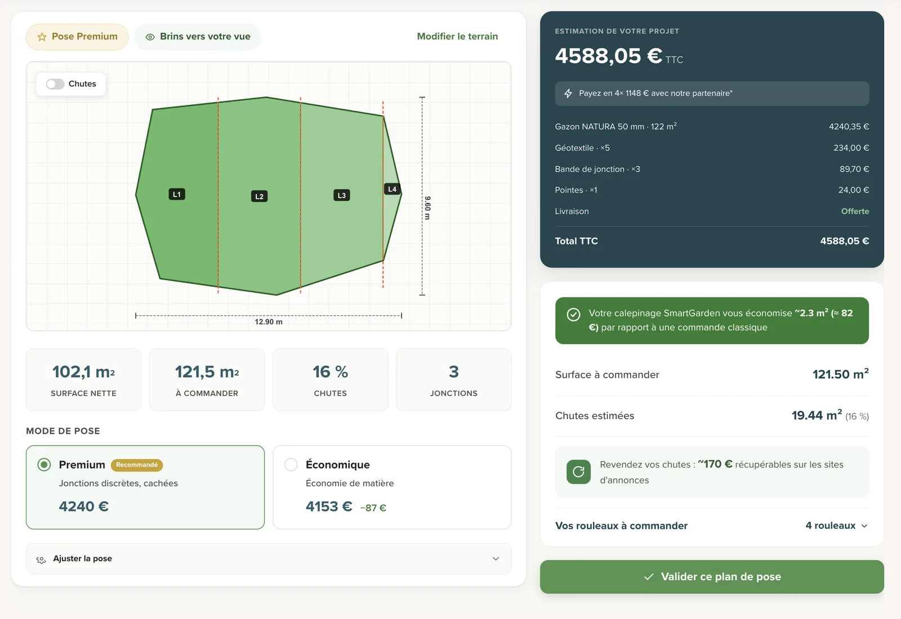Select the L3 strip label on the plan
Viewport: 901px width, 619px height.
(342, 195)
